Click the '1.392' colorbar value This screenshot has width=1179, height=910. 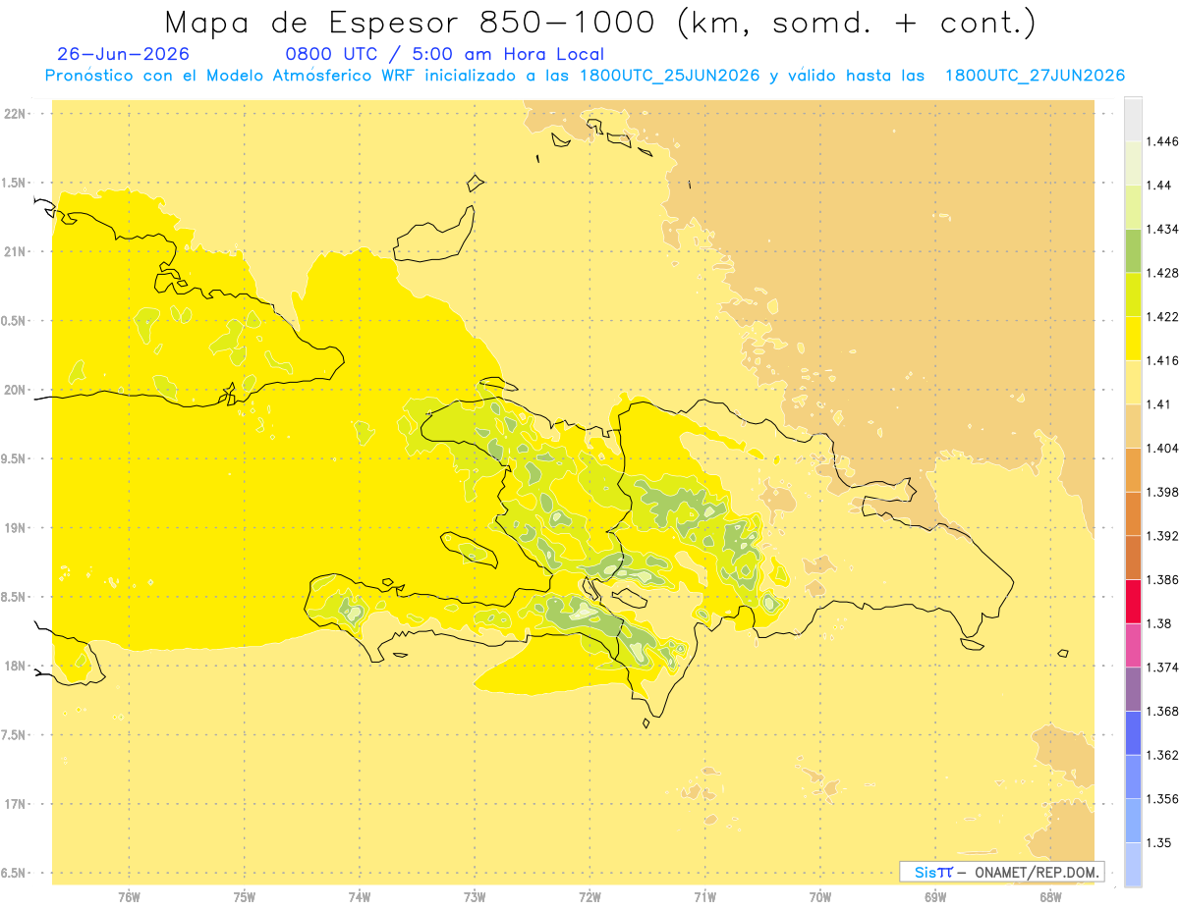pyautogui.click(x=1162, y=536)
